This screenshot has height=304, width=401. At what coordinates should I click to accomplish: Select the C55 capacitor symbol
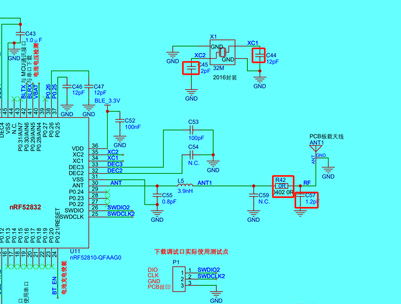tap(157, 195)
